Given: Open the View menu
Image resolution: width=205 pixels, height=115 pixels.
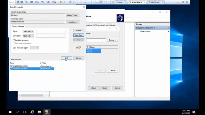Looking at the screenshot, I should point(37,2).
